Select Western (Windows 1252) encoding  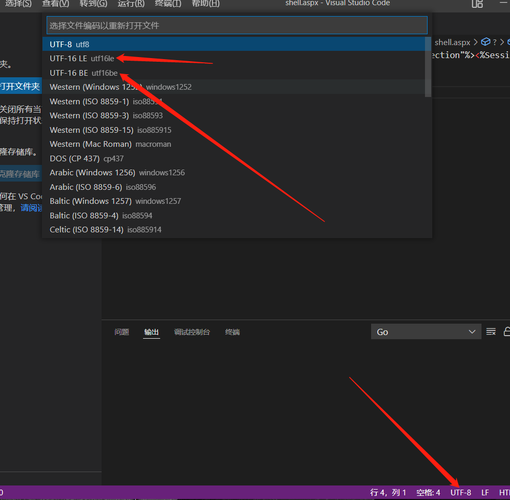[234, 87]
